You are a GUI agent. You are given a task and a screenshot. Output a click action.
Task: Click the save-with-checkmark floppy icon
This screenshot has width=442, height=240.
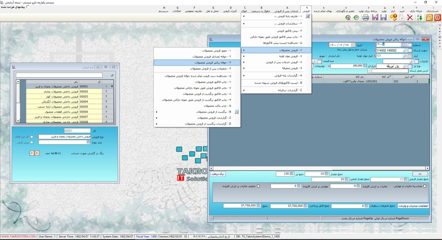click(375, 18)
